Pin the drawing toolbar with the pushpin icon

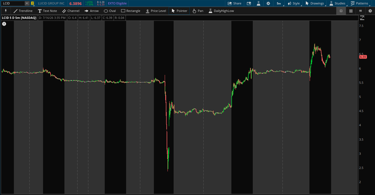[x=5, y=11]
